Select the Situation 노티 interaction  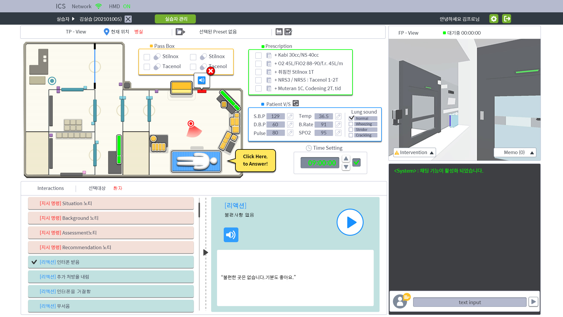click(x=111, y=203)
